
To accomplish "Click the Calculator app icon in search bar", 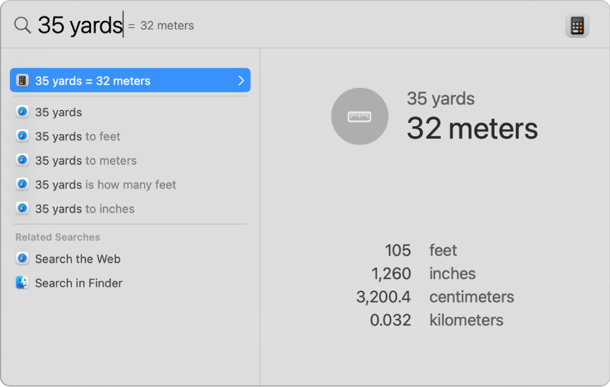I will pos(577,26).
